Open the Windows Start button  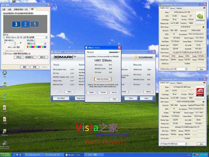point(5,155)
